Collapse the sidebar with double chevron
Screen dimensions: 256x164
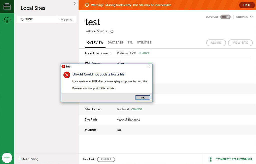pos(75,4)
